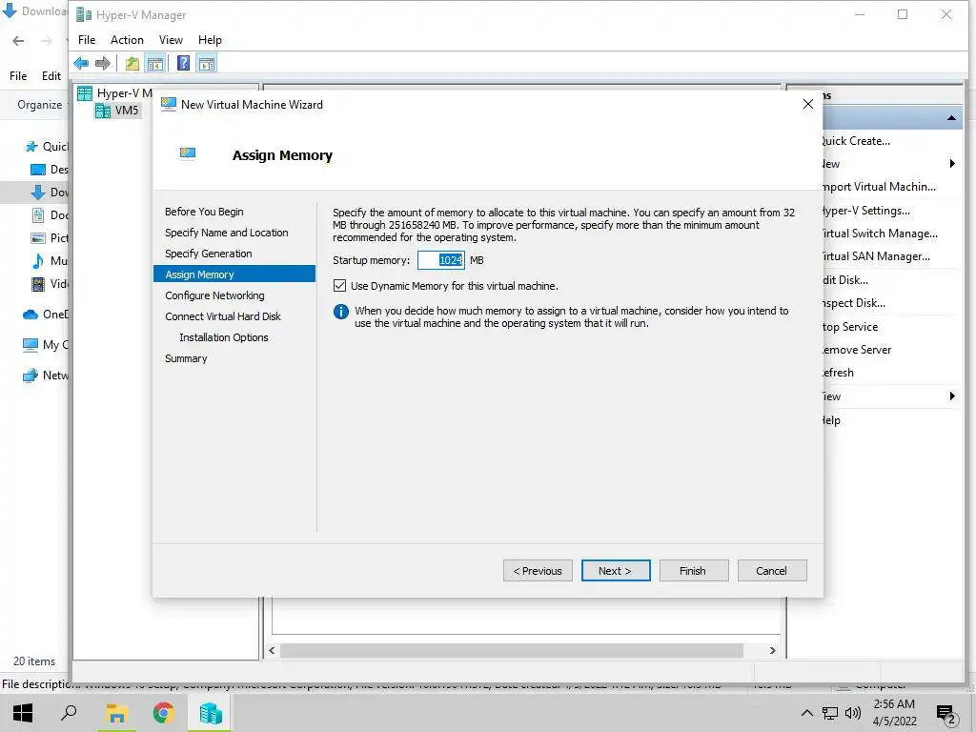The height and width of the screenshot is (732, 976).
Task: Toggle the Show/Hide Console Tree toolbar icon
Action: coord(155,63)
